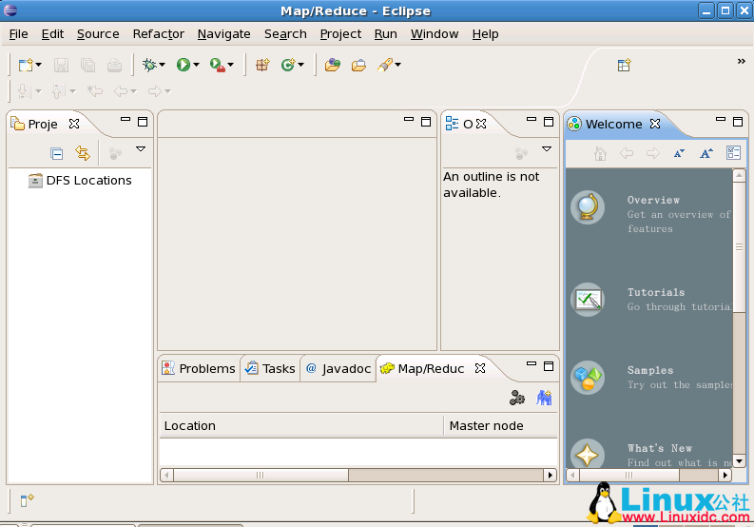Maximize the Map/Reduce Locations panel
This screenshot has width=754, height=527.
coord(549,366)
